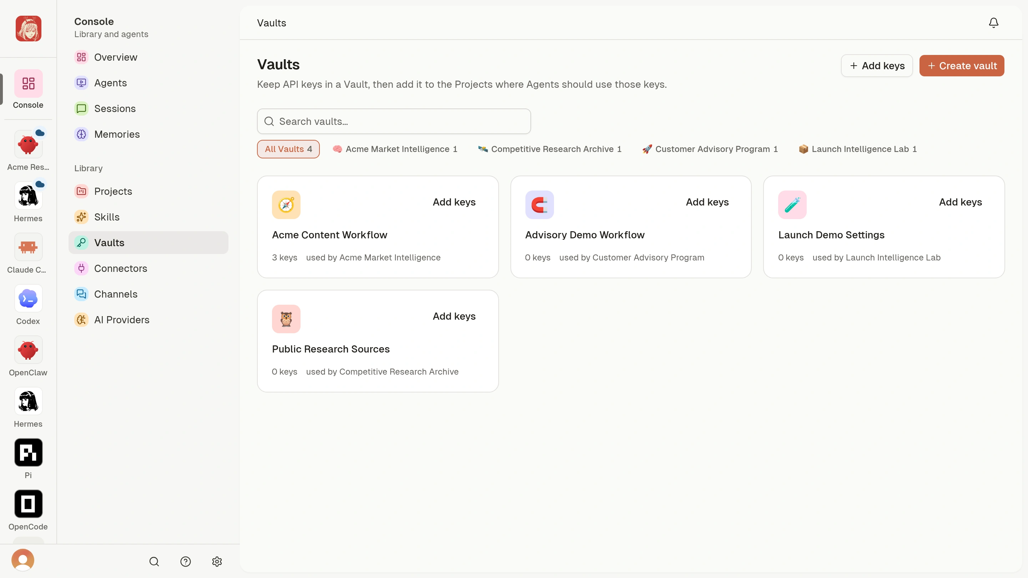The height and width of the screenshot is (578, 1028).
Task: Launch the Pi agent icon
Action: click(28, 452)
